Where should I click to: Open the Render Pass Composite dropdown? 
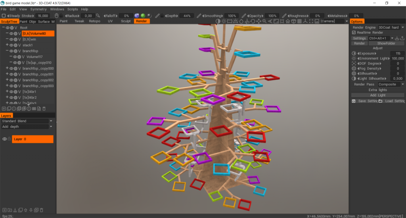(391, 85)
